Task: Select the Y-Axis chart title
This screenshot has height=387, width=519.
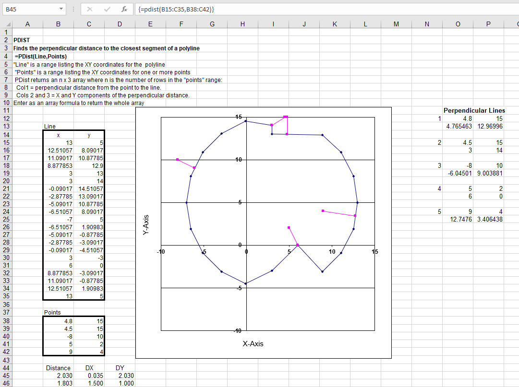Action: (x=146, y=223)
